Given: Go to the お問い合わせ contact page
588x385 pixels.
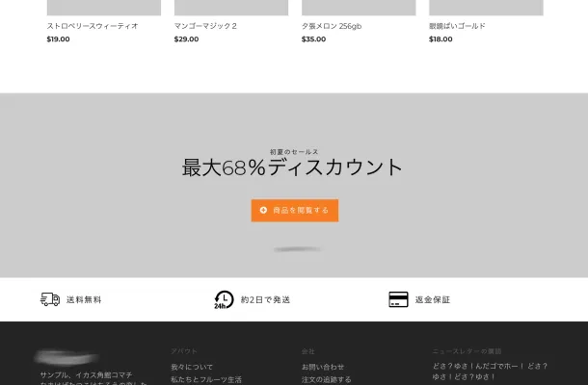Looking at the screenshot, I should [323, 367].
